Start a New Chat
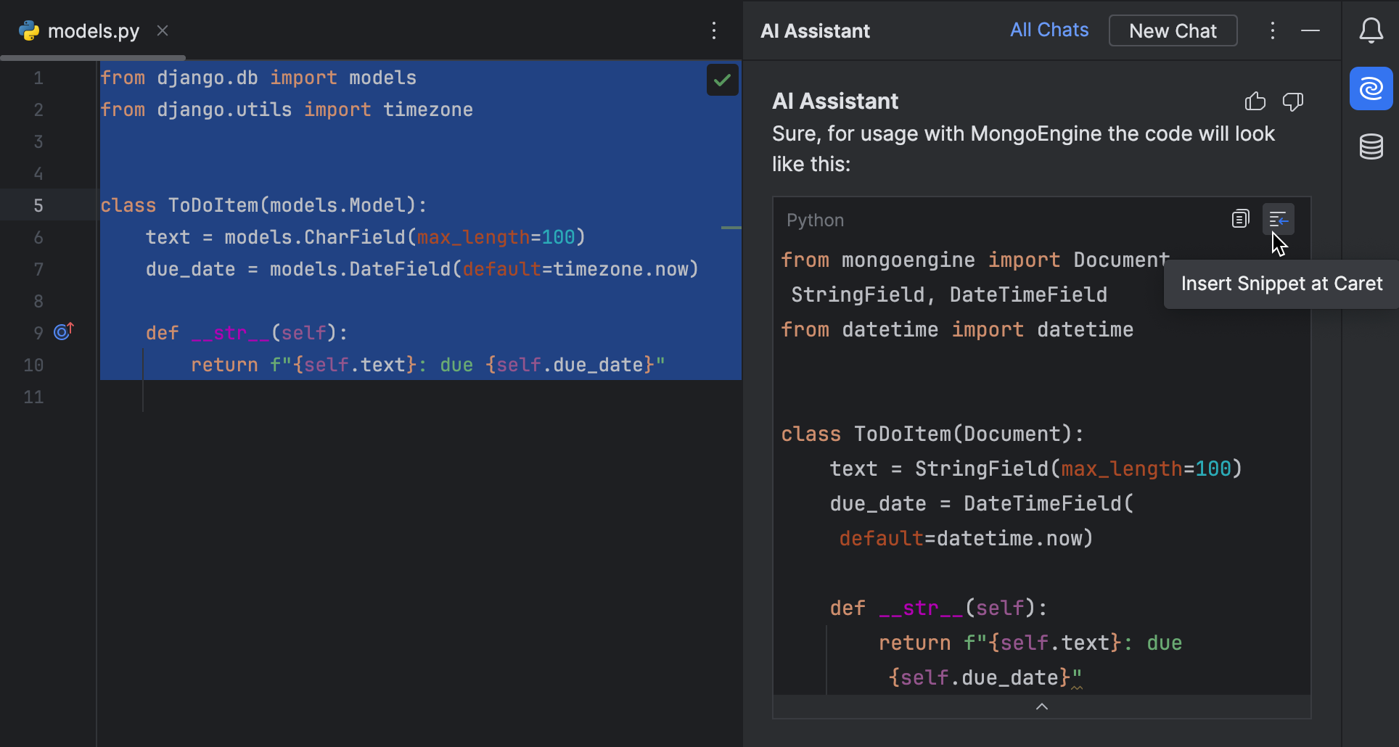Image resolution: width=1399 pixels, height=747 pixels. pyautogui.click(x=1173, y=30)
